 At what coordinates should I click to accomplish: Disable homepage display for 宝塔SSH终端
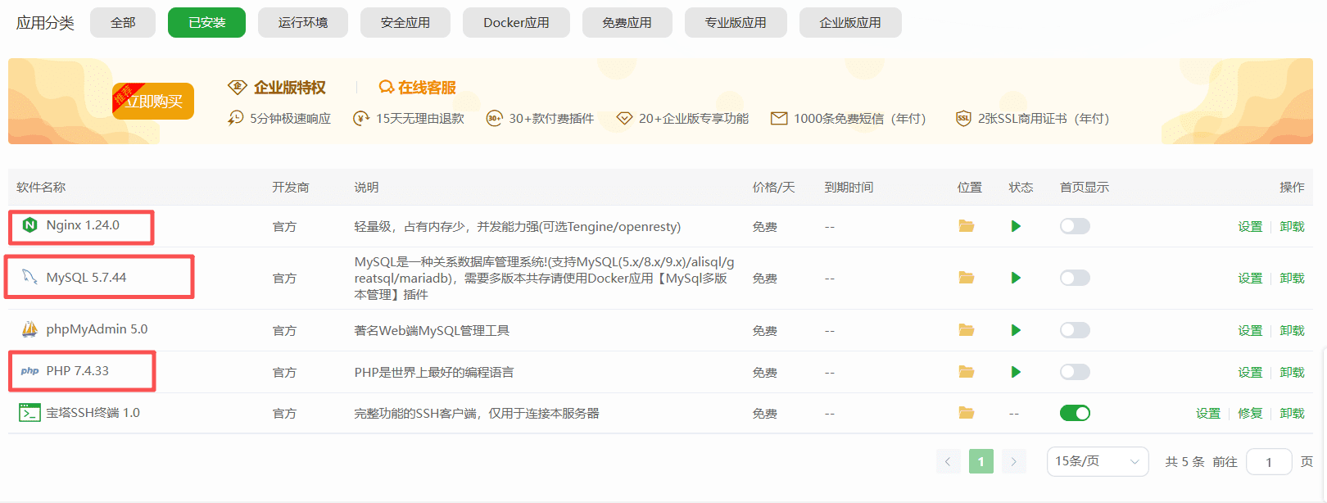tap(1075, 413)
